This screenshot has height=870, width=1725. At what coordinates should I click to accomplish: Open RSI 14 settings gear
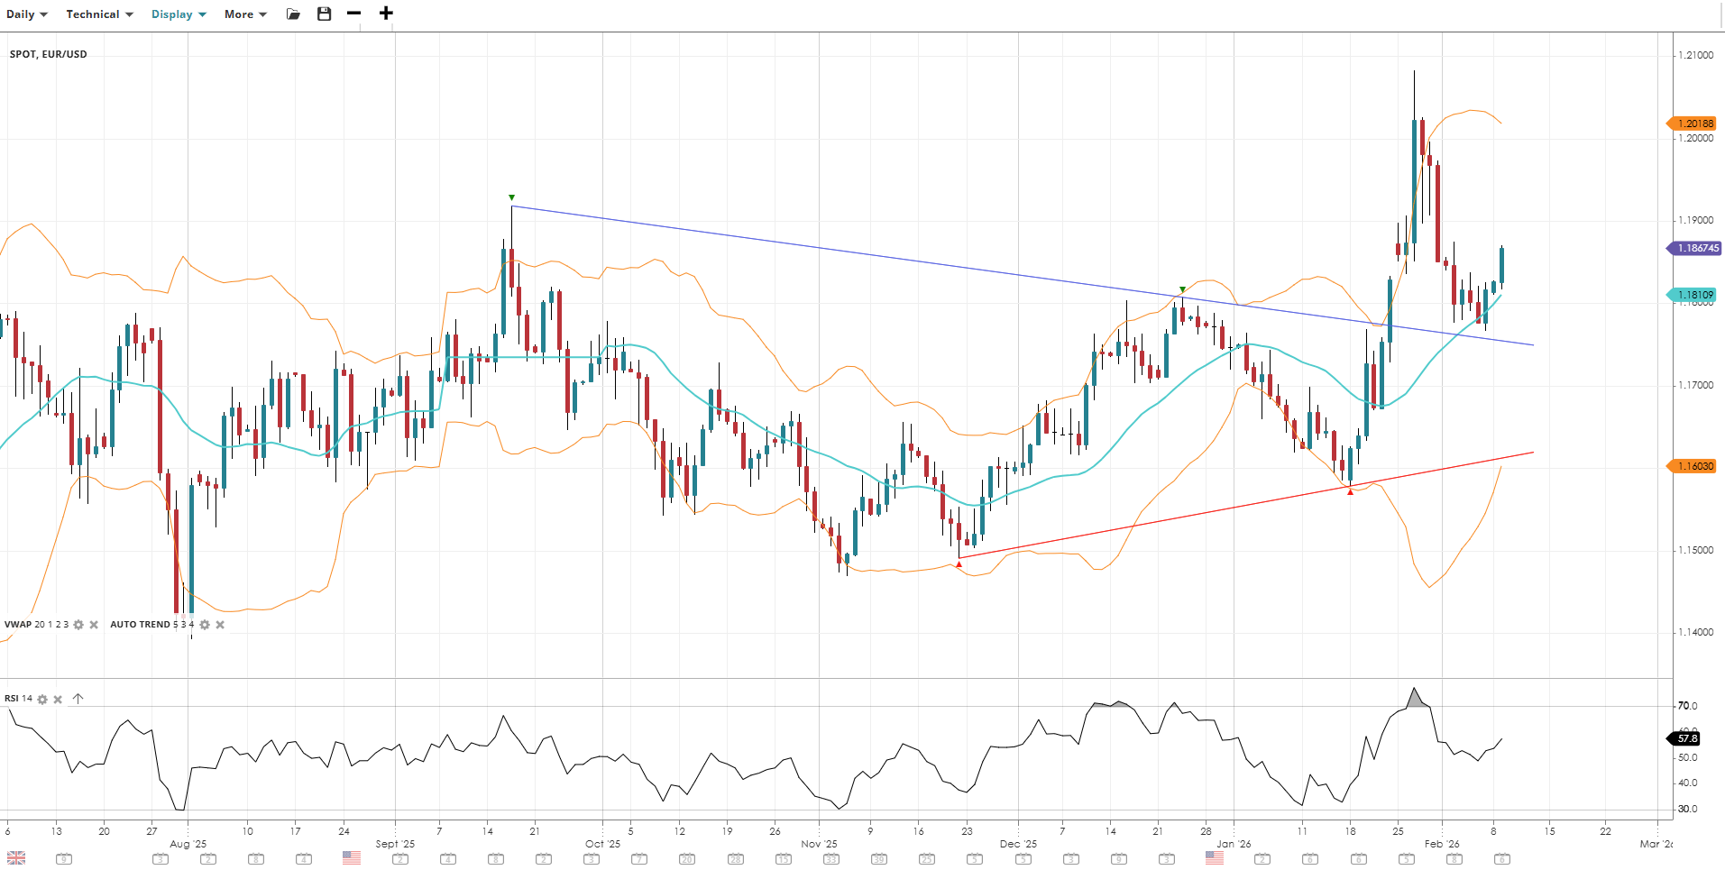click(x=42, y=700)
